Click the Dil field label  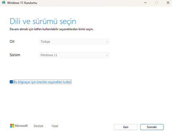coord(12,41)
